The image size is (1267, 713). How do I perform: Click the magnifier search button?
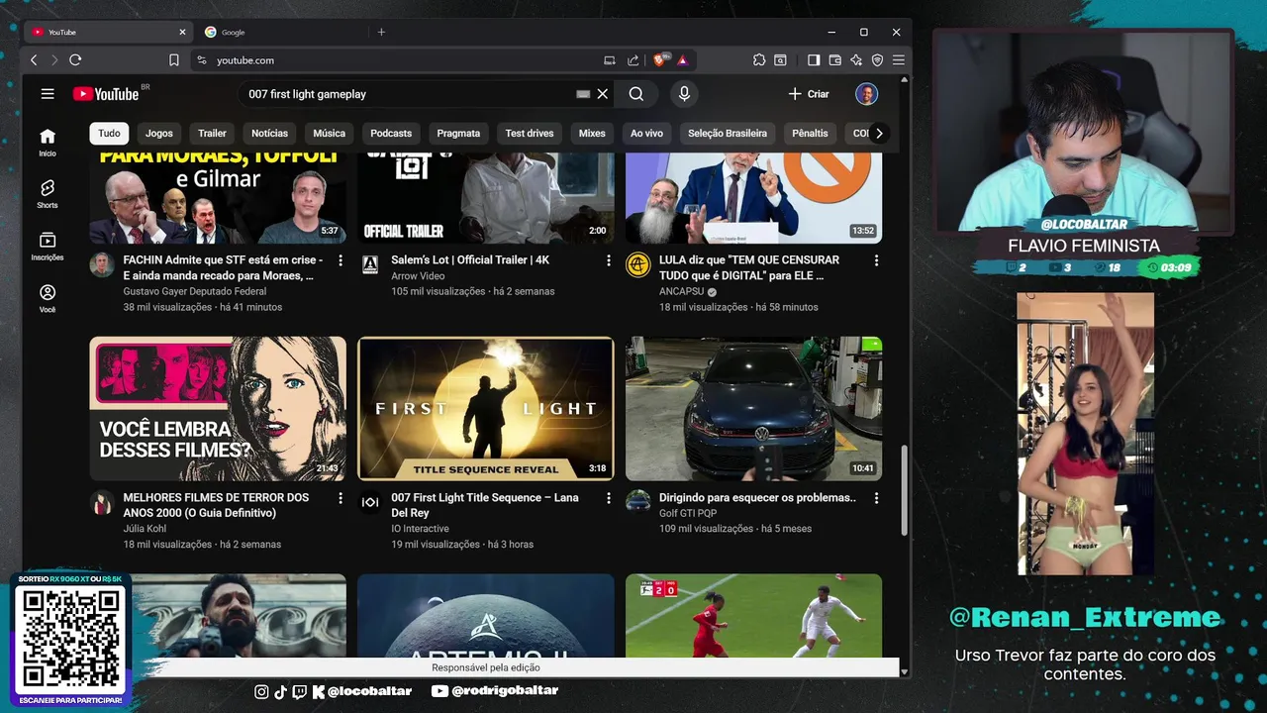(x=636, y=94)
